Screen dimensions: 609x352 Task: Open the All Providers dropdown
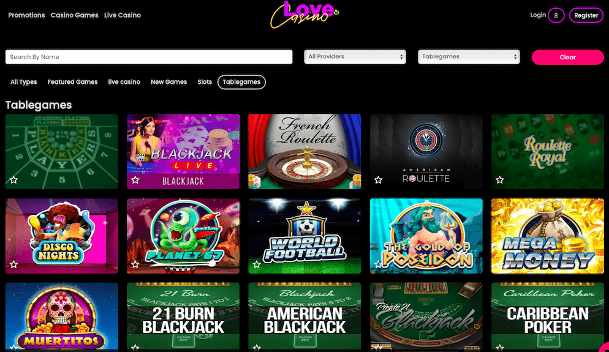(x=355, y=57)
